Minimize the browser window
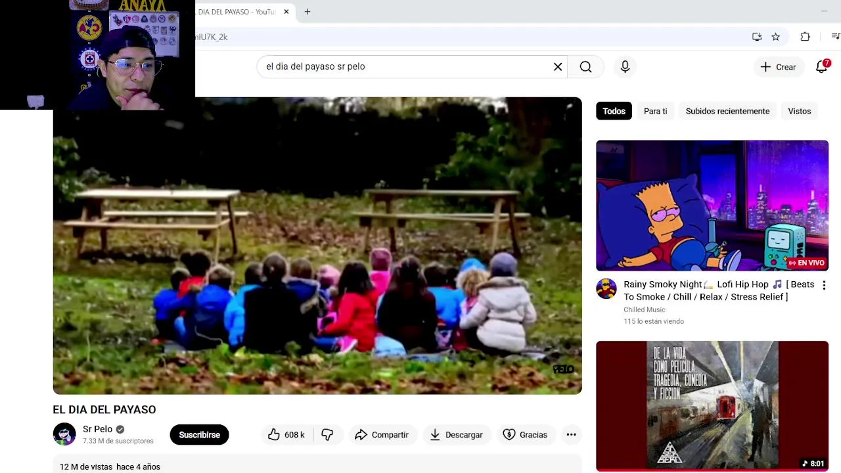 [x=824, y=11]
